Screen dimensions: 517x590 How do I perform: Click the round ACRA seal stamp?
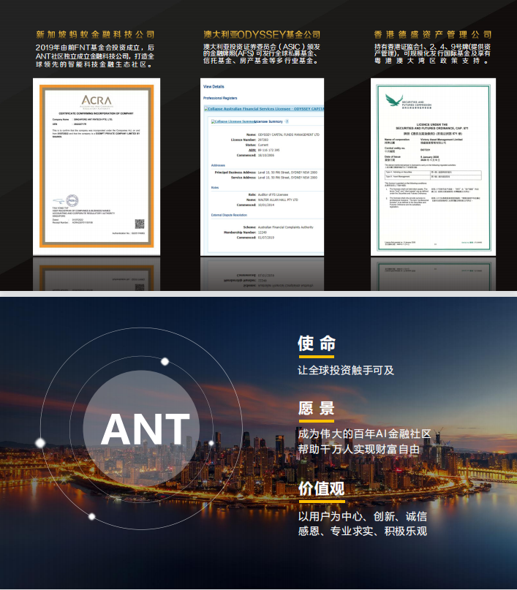click(x=72, y=200)
